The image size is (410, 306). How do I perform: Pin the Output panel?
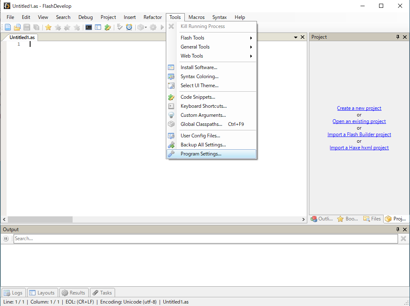(398, 229)
